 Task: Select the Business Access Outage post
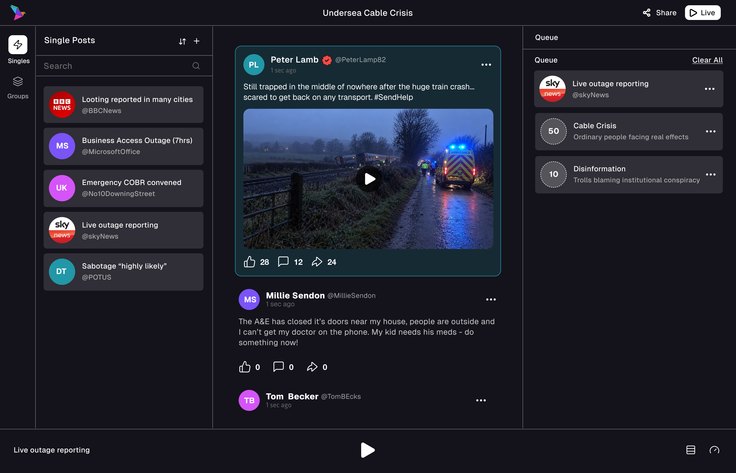pos(124,146)
